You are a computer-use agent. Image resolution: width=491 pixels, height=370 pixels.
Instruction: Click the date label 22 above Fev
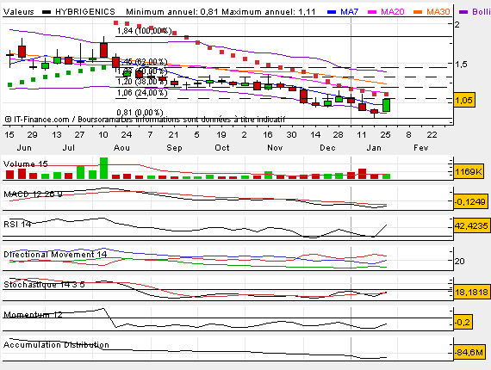(x=432, y=135)
